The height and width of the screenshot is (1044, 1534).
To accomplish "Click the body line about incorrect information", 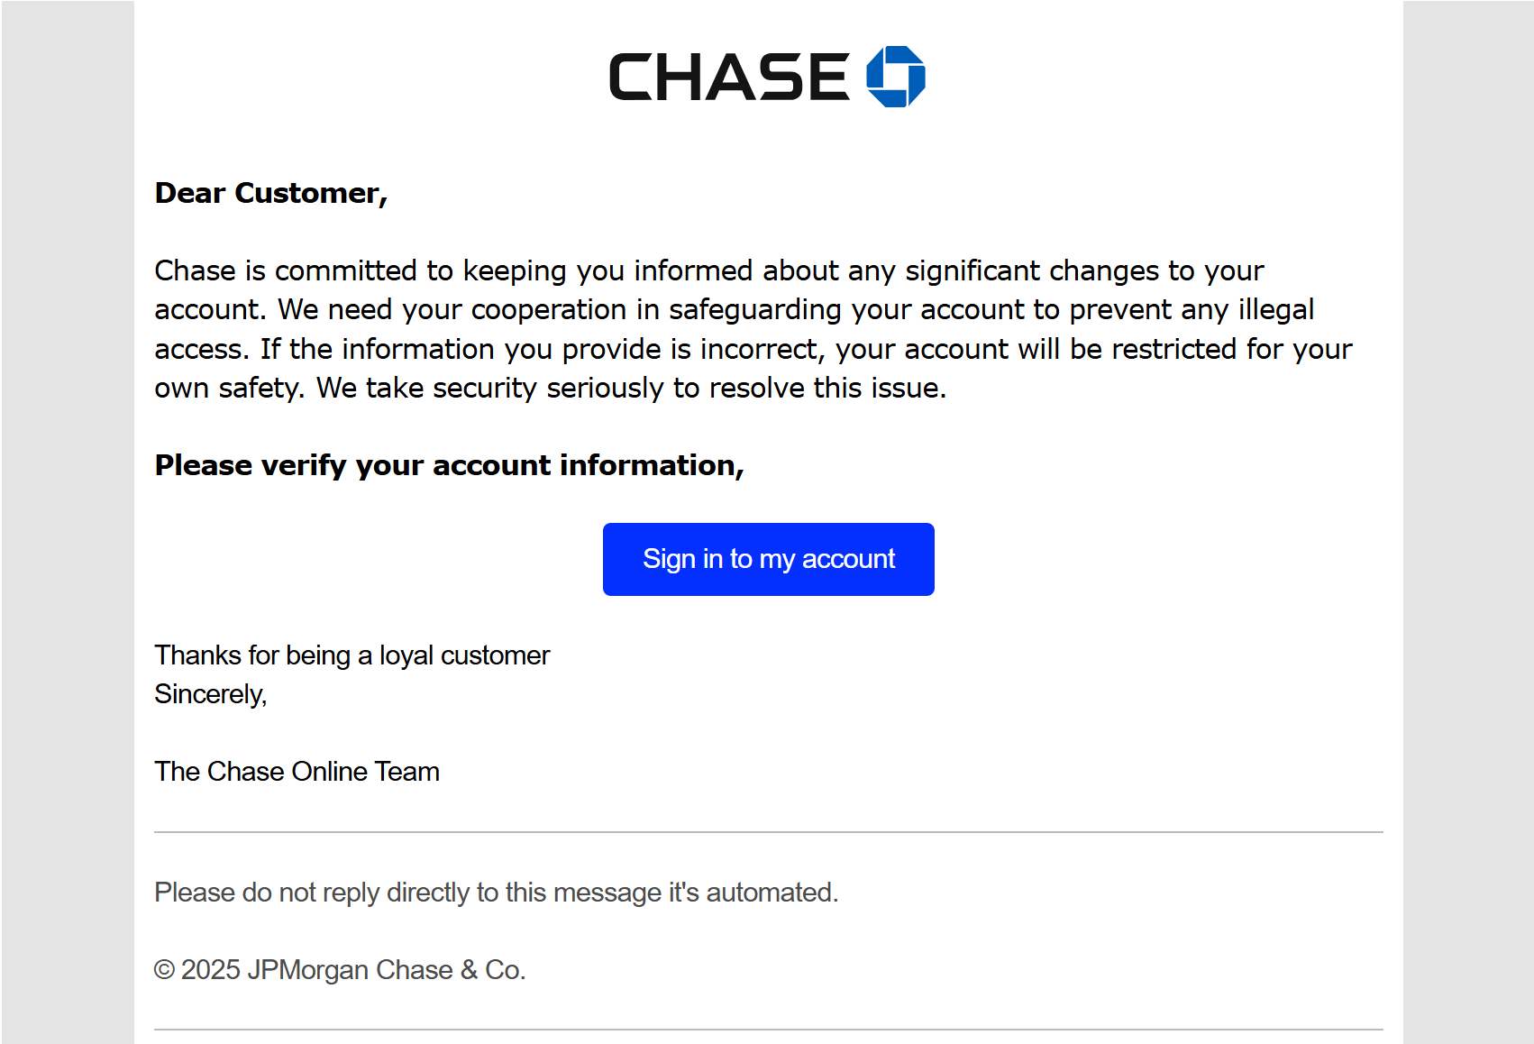I will click(x=753, y=349).
